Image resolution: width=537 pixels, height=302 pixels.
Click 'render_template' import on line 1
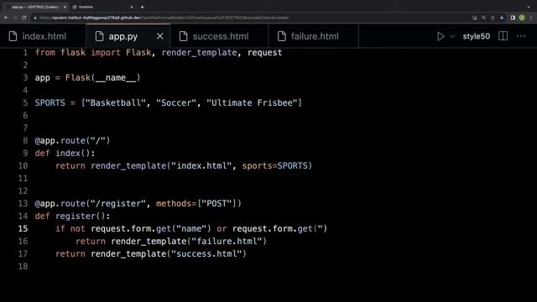coord(199,52)
